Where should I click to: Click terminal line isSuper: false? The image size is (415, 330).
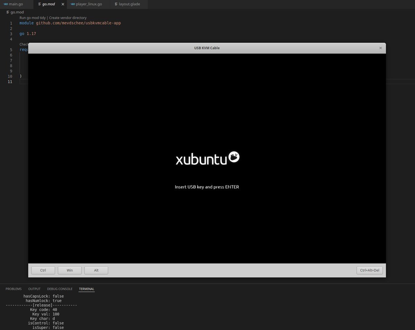[48, 327]
